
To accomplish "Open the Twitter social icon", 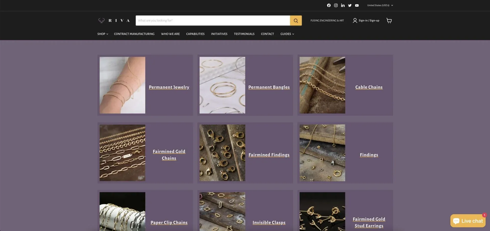I will tap(350, 5).
